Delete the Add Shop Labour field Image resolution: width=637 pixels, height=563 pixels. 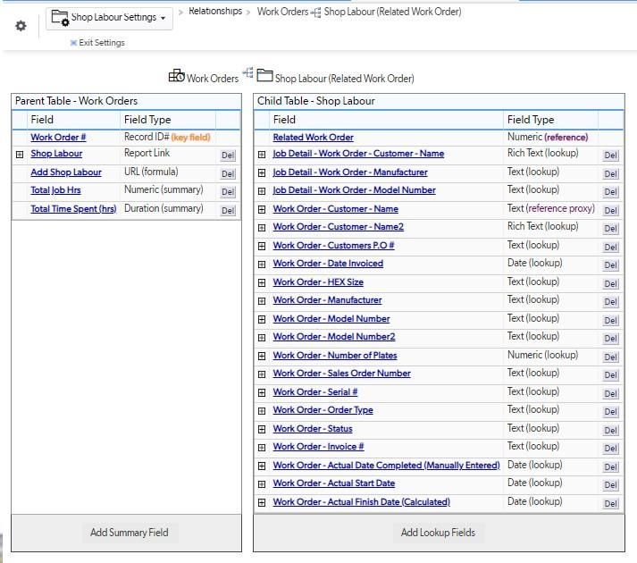tap(228, 174)
